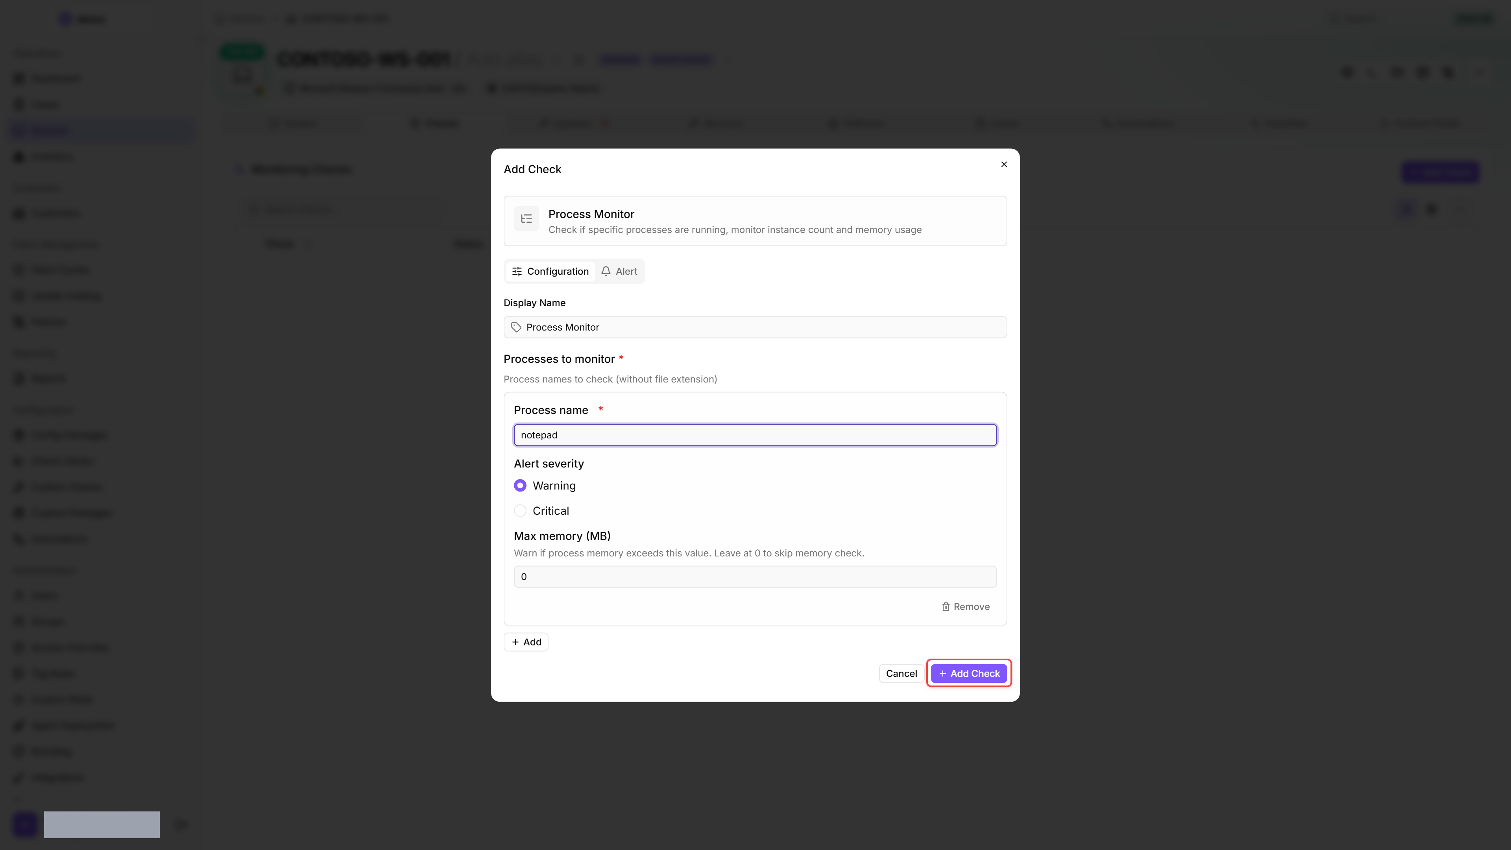Open the Alert tab
The width and height of the screenshot is (1511, 850).
point(619,271)
